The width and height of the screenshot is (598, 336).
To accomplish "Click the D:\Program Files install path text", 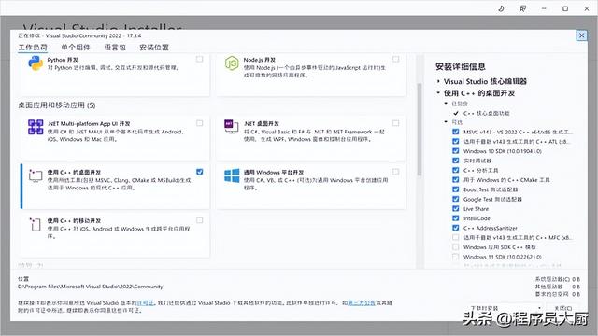I will click(91, 287).
